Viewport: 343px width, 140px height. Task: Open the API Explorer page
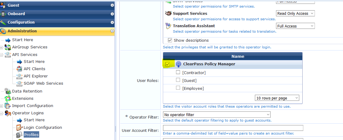coord(36,76)
